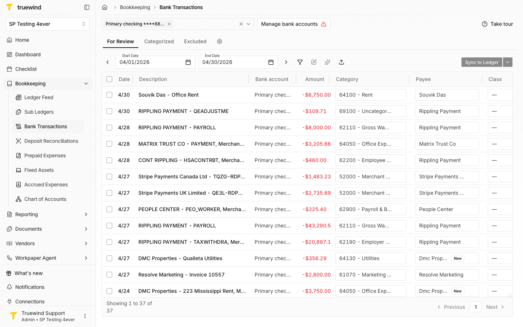Click the AI sparkle categorize icon
This screenshot has width=523, height=327.
(x=328, y=62)
